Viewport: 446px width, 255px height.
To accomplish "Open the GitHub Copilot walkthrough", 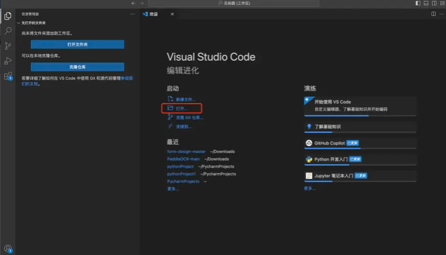I will (x=360, y=143).
